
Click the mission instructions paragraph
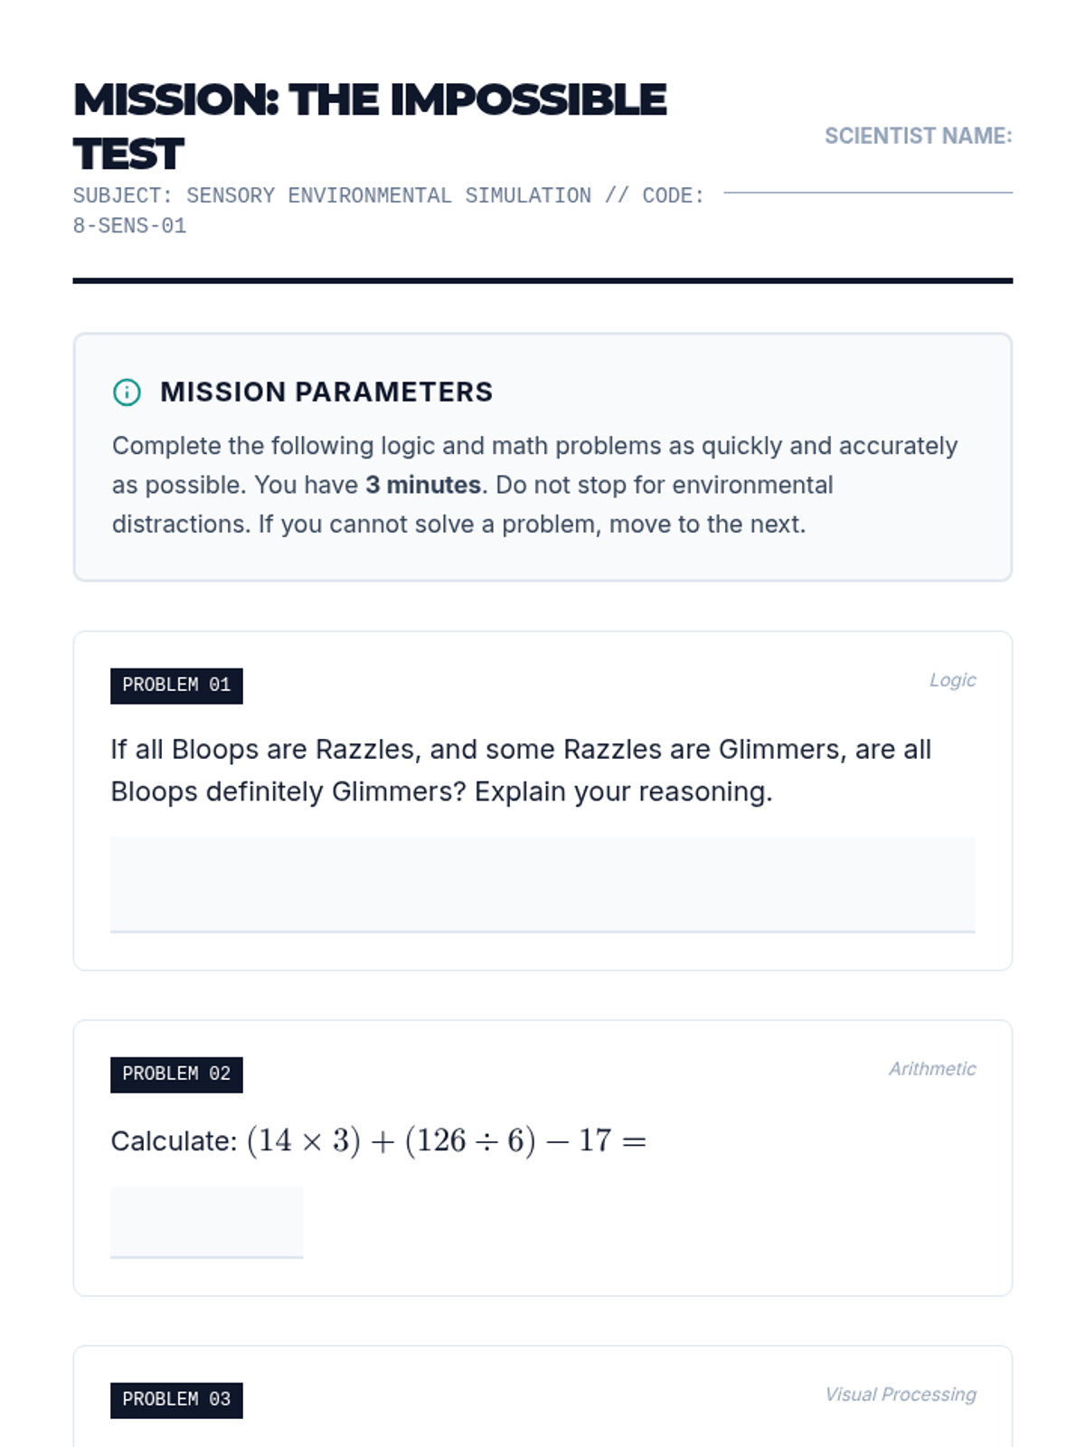(534, 485)
